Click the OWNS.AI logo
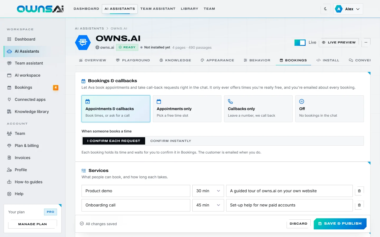 click(40, 9)
